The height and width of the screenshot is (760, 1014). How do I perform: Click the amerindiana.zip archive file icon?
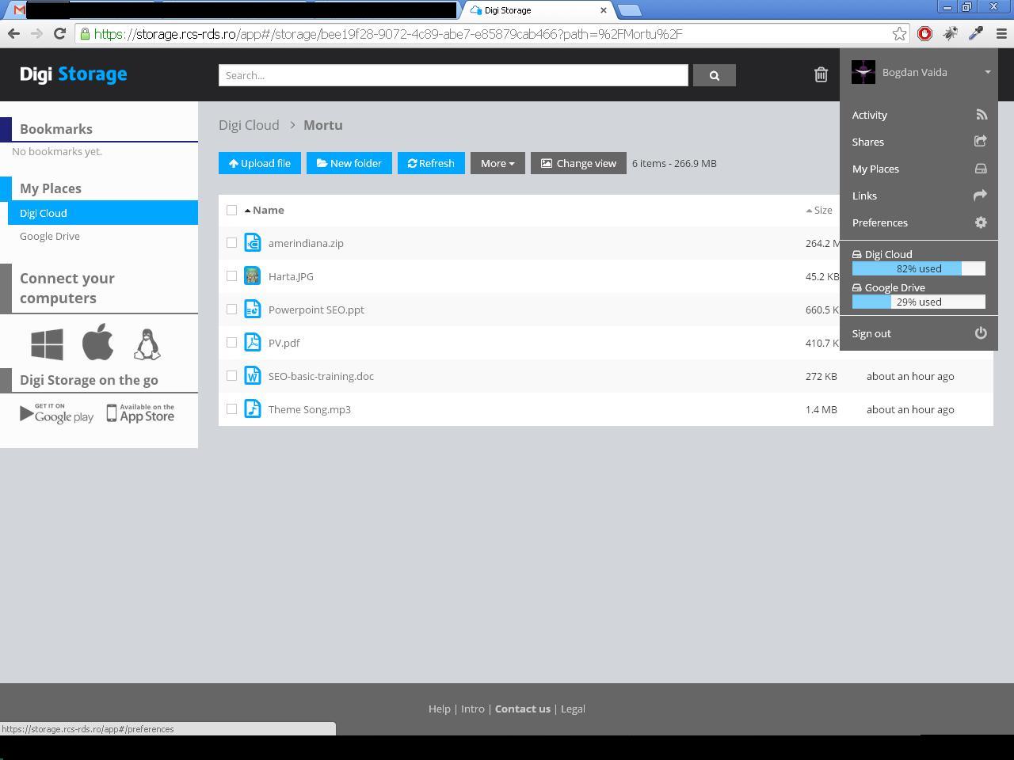point(253,243)
